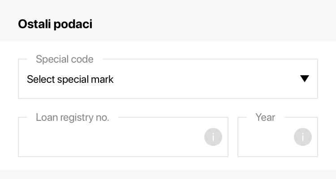Open the Select special mark combo box
The width and height of the screenshot is (336, 179).
pos(168,79)
